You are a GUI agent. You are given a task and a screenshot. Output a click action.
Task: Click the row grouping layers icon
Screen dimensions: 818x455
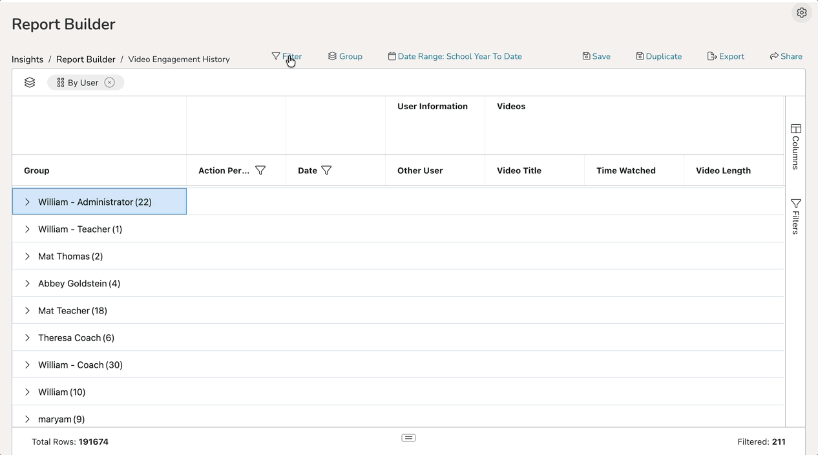point(30,83)
